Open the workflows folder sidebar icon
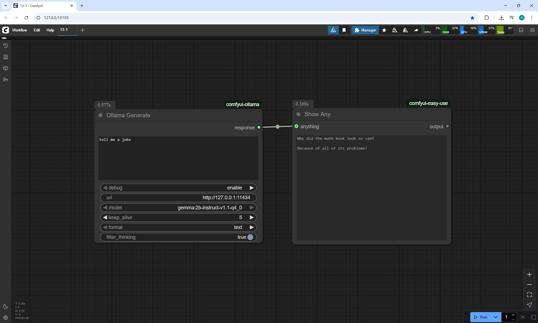The image size is (538, 323). click(6, 79)
